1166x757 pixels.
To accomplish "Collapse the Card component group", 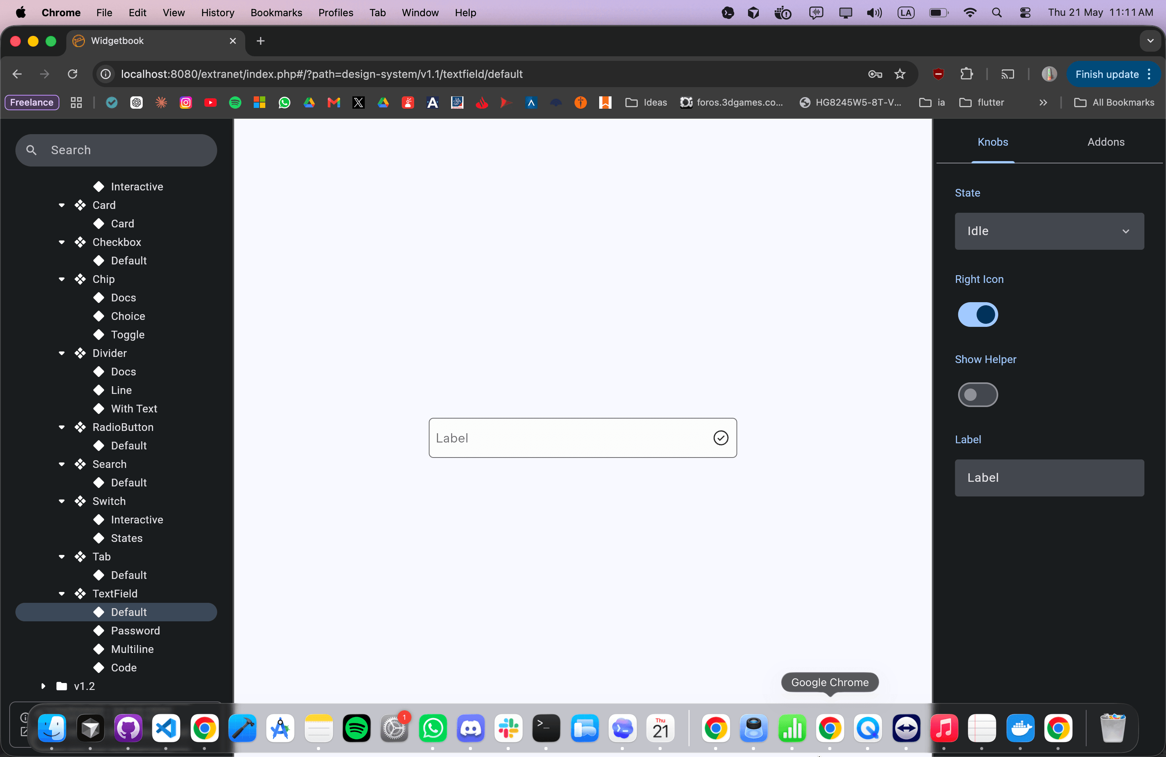I will coord(62,205).
